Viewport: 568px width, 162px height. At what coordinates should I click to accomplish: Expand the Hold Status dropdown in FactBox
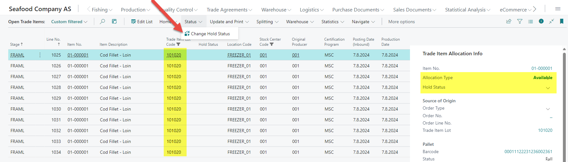pyautogui.click(x=548, y=88)
